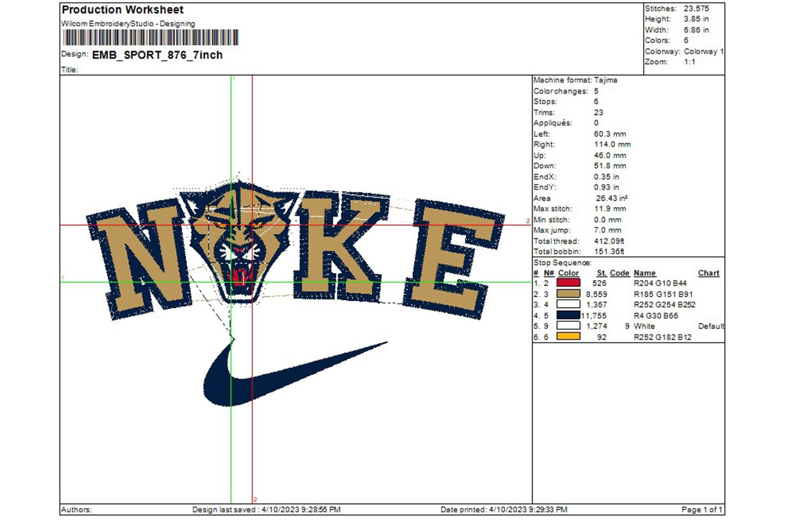Image resolution: width=786 pixels, height=523 pixels.
Task: Click Max jump value "7.0 mm"
Action: (608, 231)
